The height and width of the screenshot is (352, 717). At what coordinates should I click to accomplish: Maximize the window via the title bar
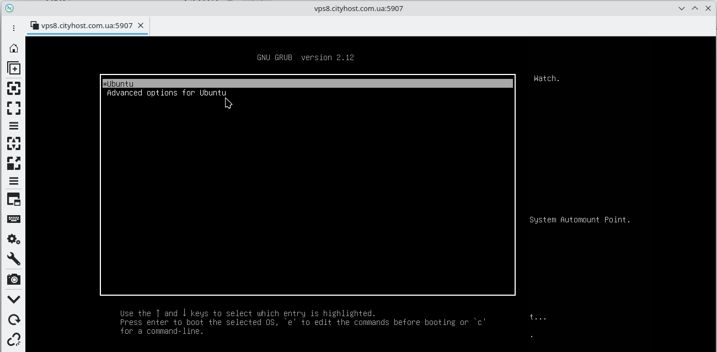[695, 8]
